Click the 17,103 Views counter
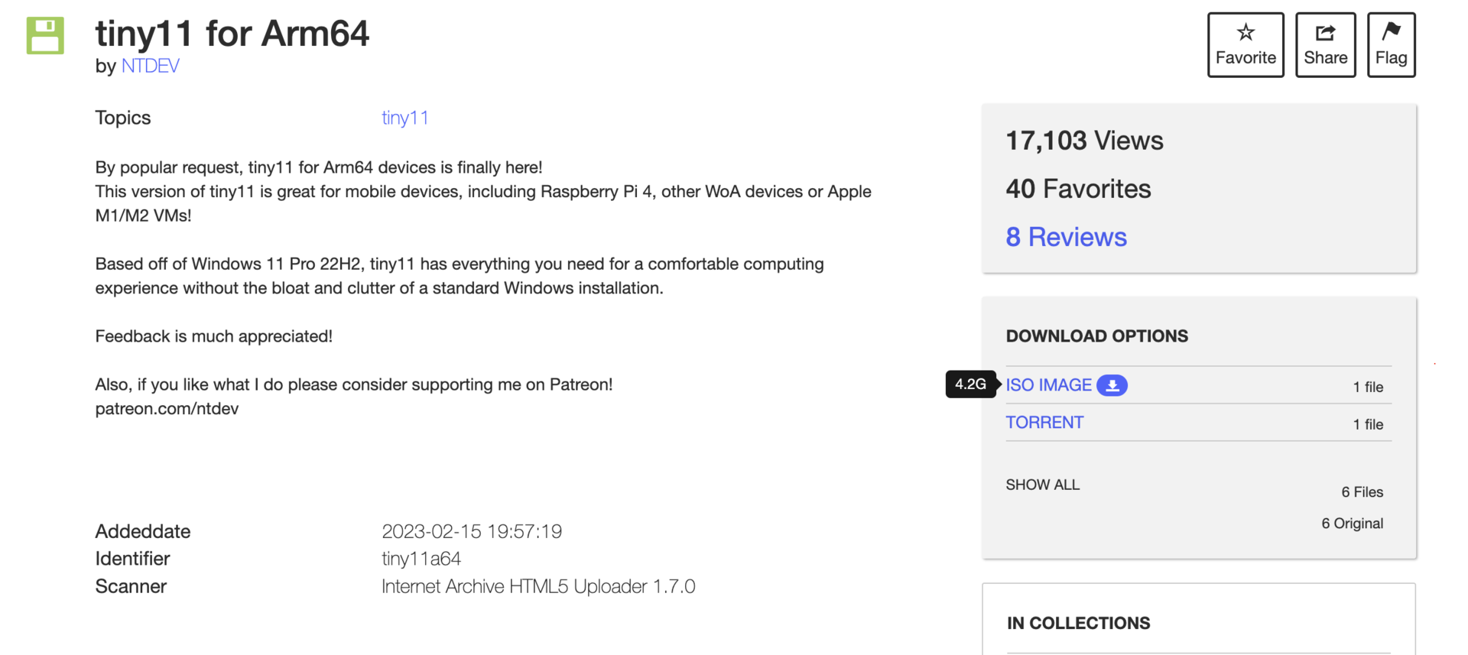The height and width of the screenshot is (655, 1468). [x=1084, y=141]
